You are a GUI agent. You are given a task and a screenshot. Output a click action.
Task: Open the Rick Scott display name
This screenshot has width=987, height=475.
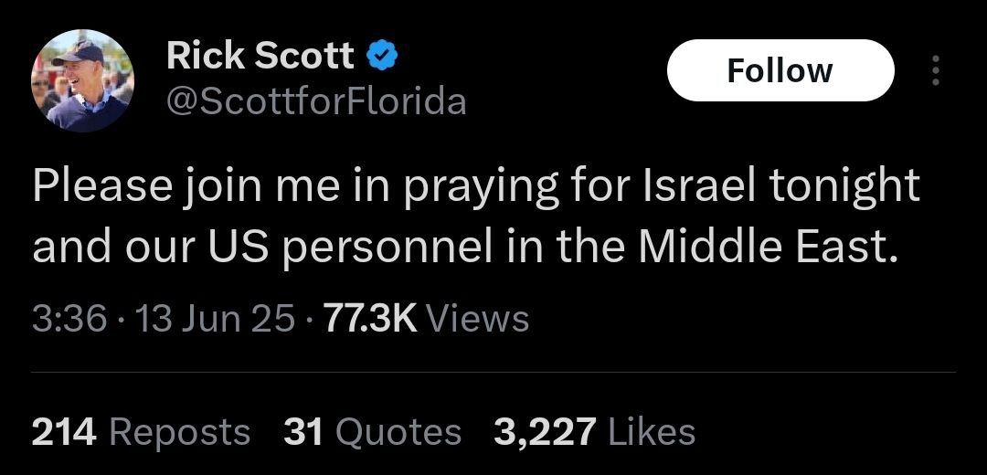260,57
